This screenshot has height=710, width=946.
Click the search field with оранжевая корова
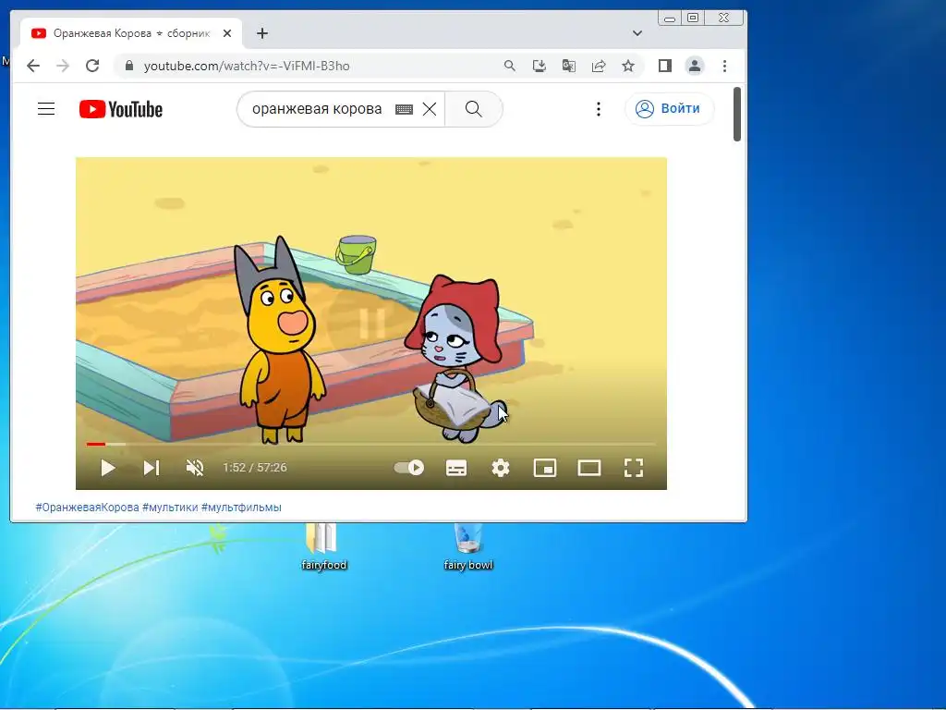[x=317, y=109]
